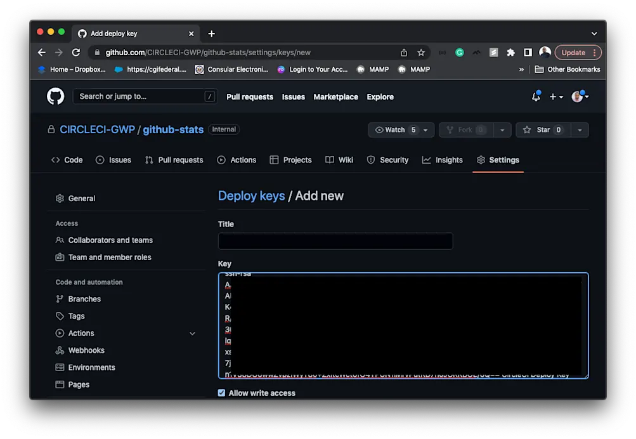Open Other Bookmarks folder

[x=568, y=69]
